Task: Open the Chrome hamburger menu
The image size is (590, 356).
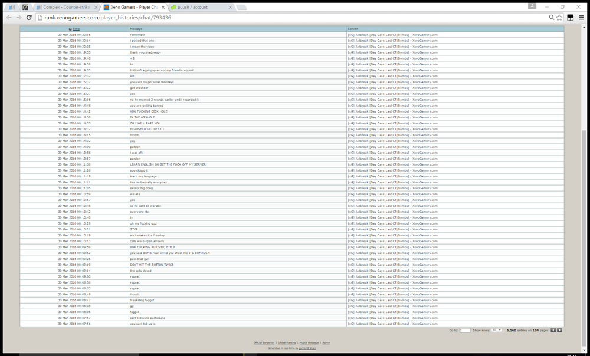Action: 581,18
